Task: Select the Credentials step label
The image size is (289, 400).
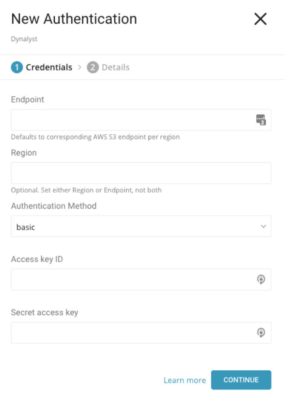Action: (49, 67)
